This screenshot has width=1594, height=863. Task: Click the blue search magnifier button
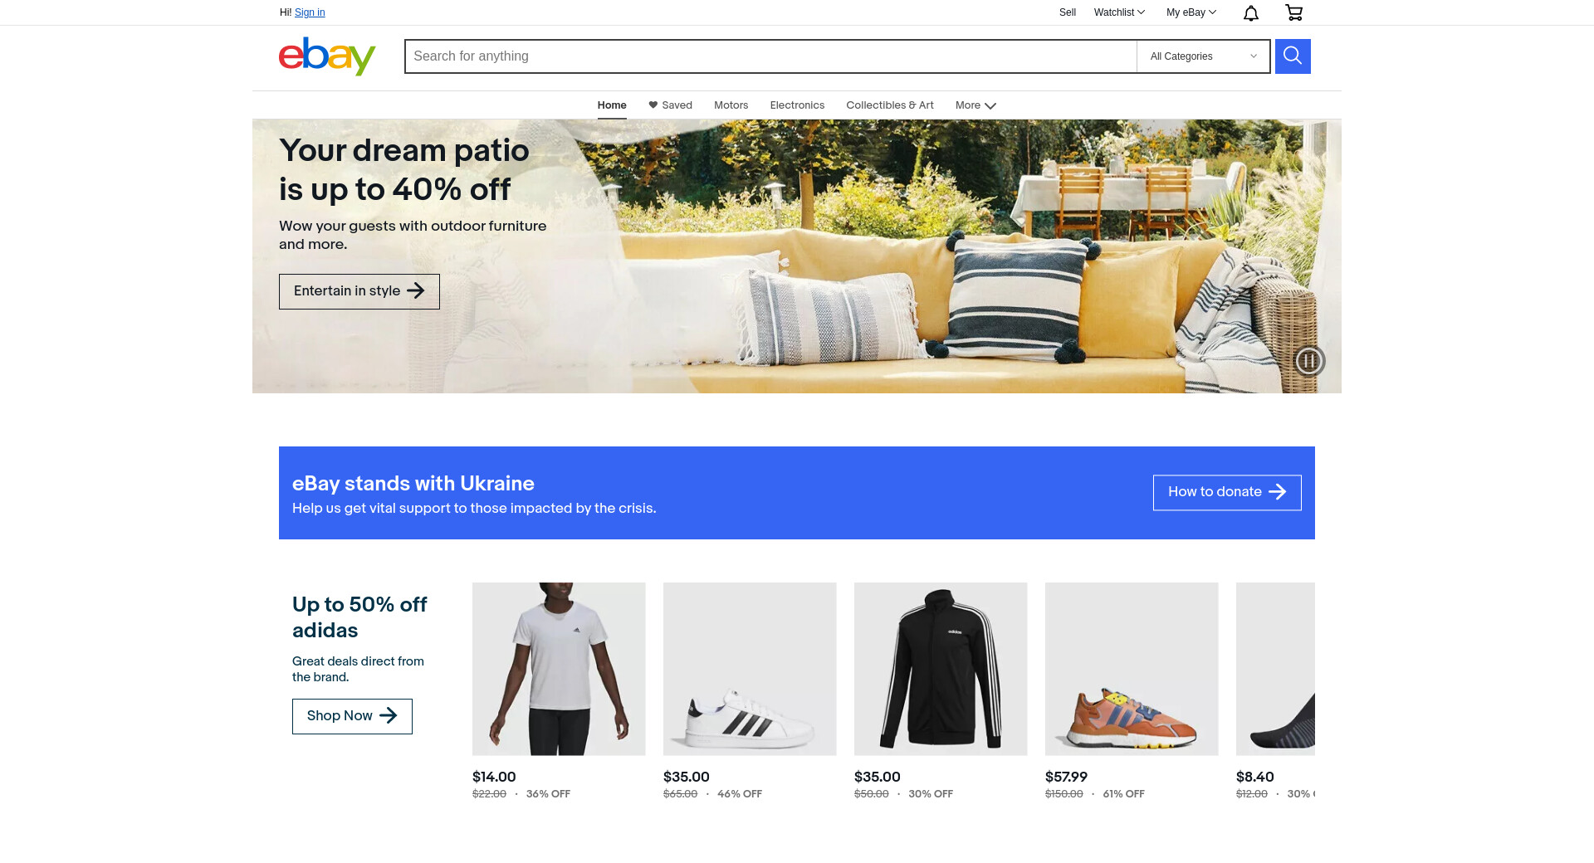1293,56
